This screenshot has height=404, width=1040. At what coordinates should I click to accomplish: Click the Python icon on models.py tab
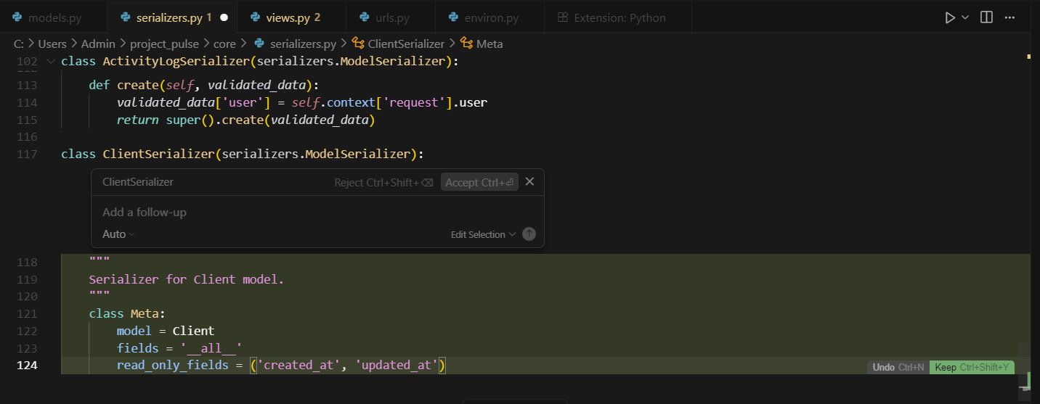[17, 17]
